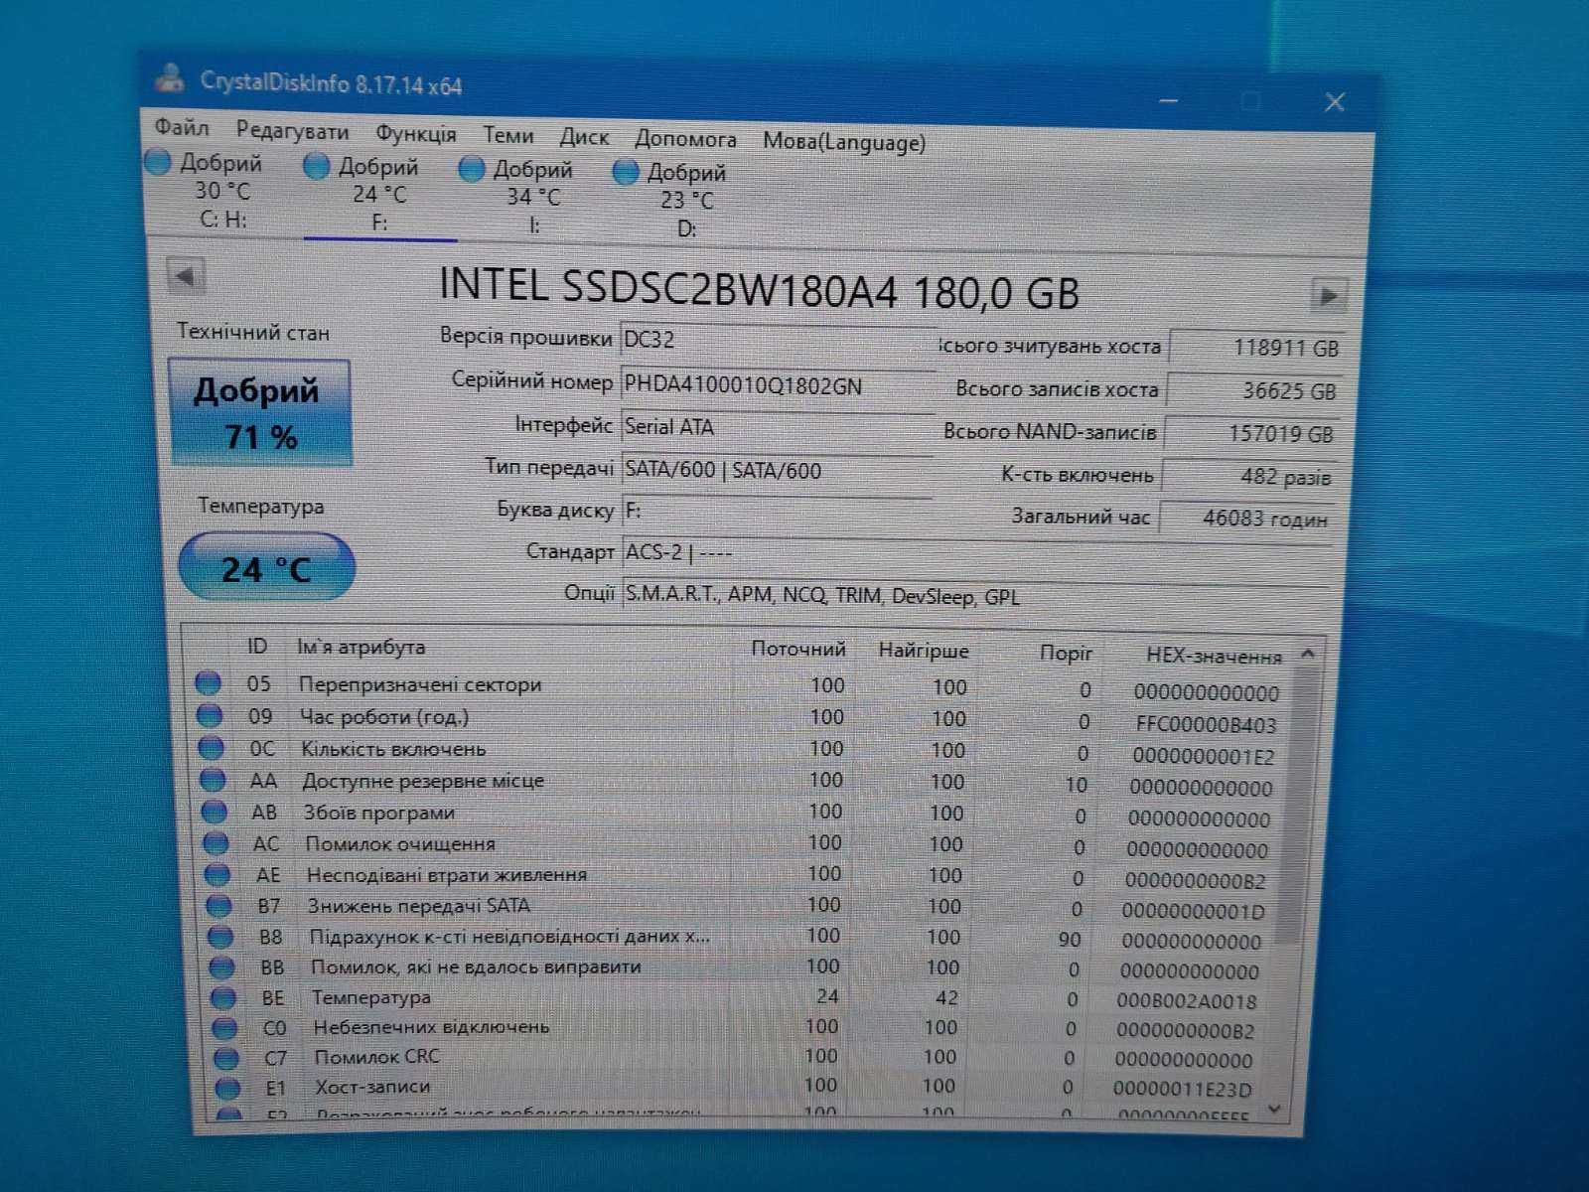Click status dot for attribute AC

216,842
